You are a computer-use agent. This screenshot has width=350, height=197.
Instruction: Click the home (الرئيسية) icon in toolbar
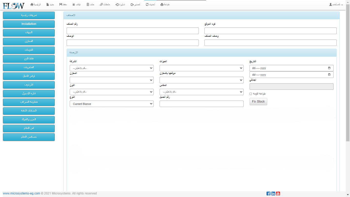click(32, 5)
